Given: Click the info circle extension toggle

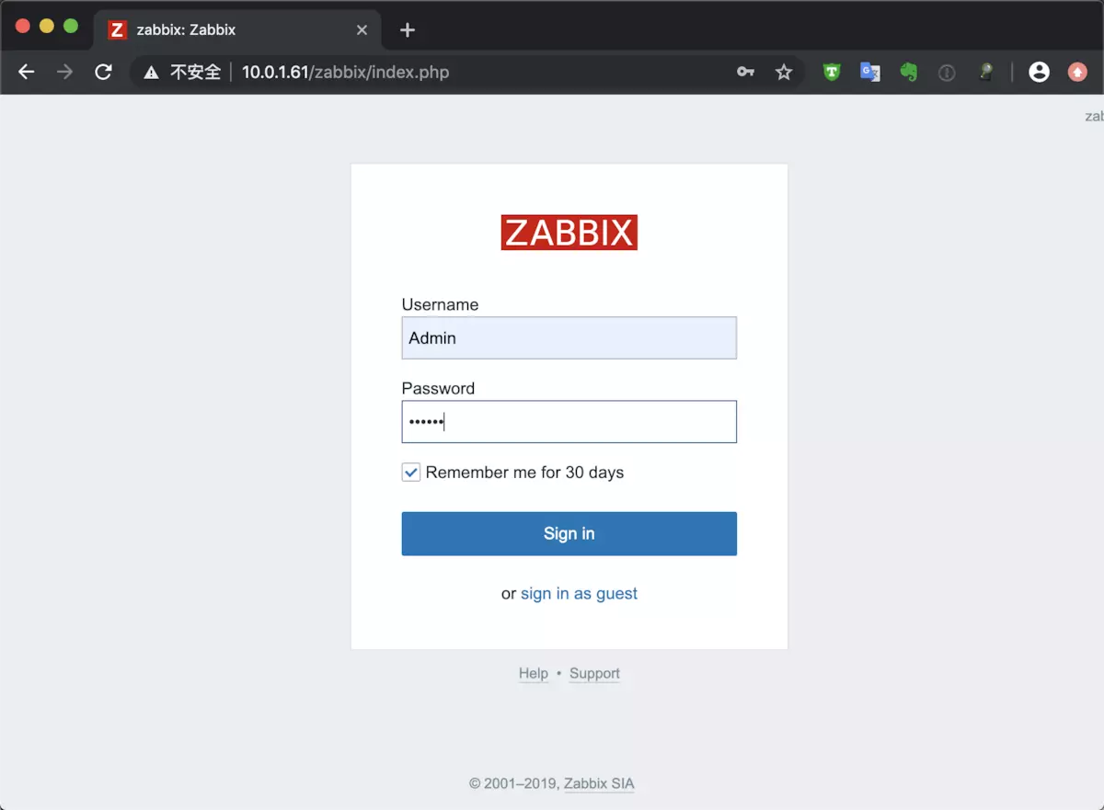Looking at the screenshot, I should pos(947,72).
